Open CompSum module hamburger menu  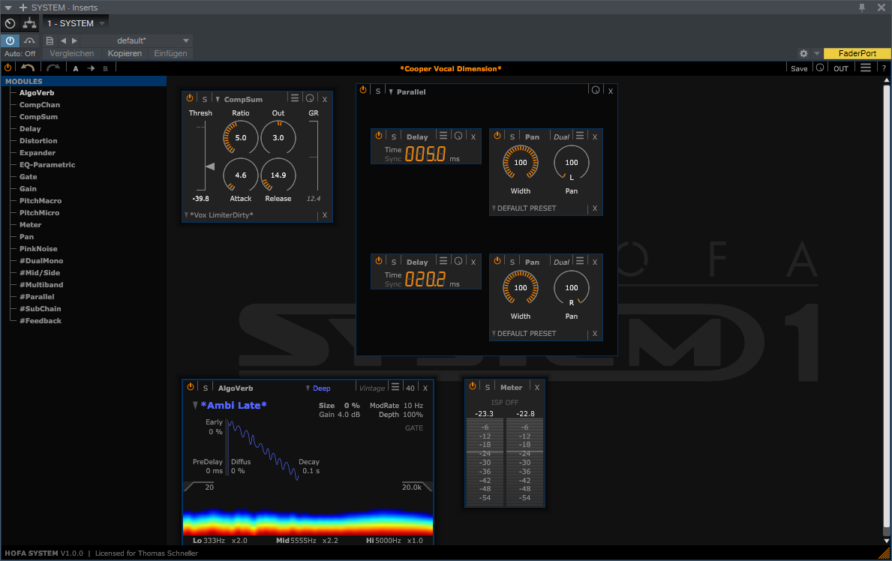pos(295,97)
